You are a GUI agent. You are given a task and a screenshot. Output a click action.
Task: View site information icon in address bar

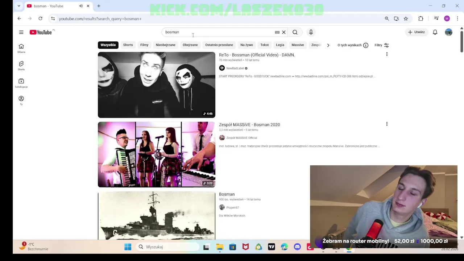[x=53, y=18]
